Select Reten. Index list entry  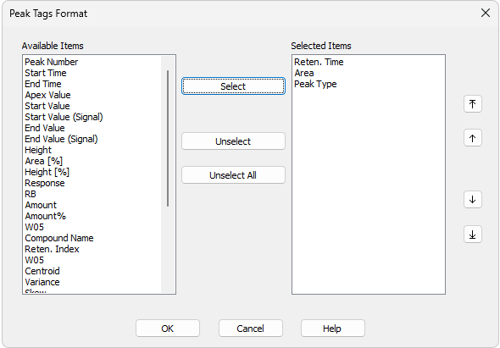coord(52,249)
